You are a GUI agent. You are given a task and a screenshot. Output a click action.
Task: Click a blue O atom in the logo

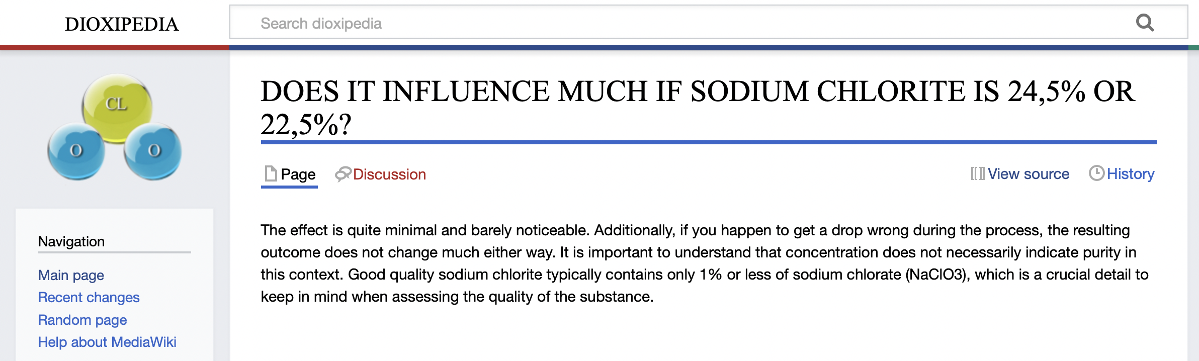76,149
